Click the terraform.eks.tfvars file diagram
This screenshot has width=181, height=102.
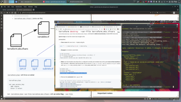coord(16,40)
